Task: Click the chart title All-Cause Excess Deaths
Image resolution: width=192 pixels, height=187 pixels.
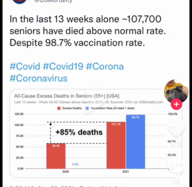Action: coord(67,96)
